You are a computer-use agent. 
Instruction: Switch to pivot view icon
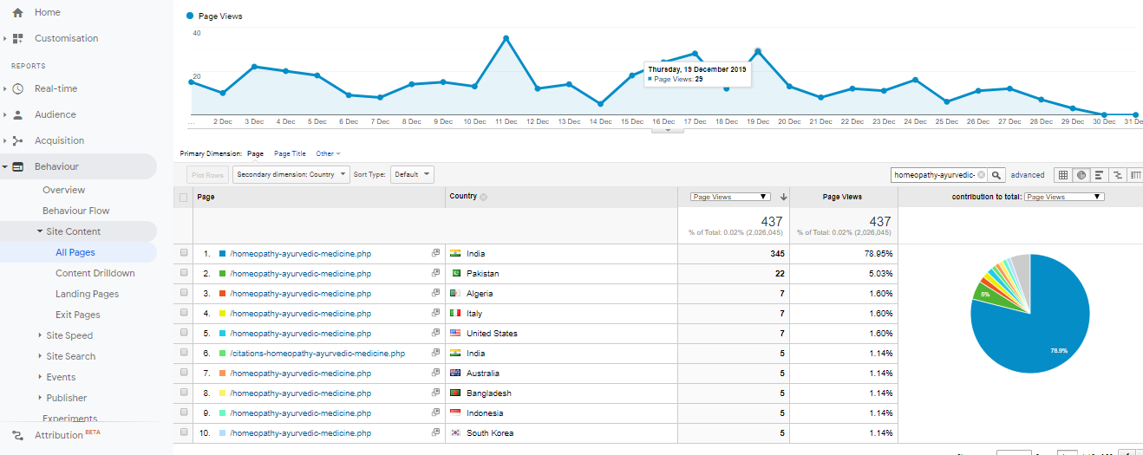1135,175
